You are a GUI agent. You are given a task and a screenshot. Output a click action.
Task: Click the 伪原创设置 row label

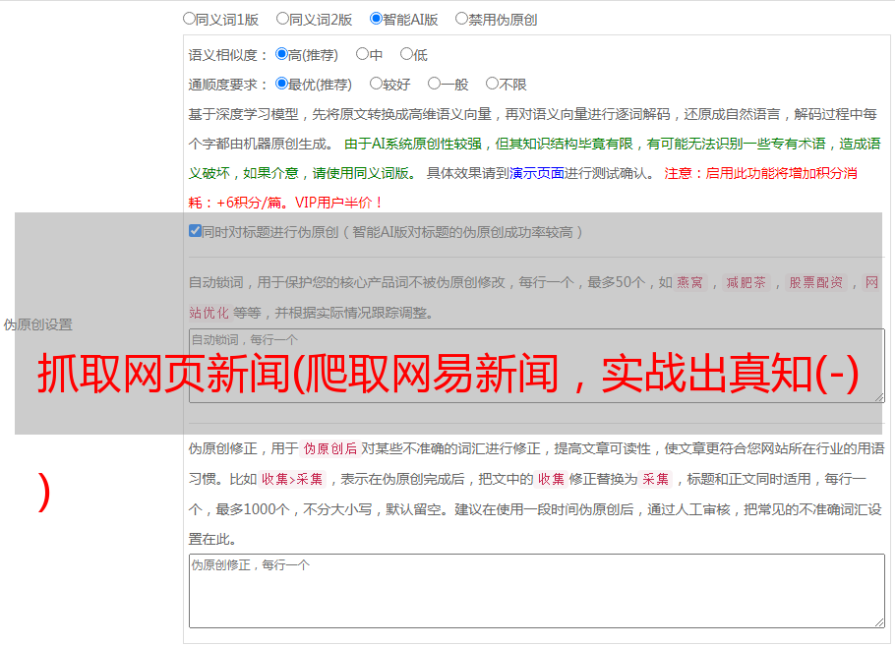click(38, 324)
